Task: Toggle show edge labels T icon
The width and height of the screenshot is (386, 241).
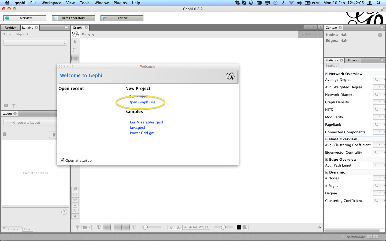Action: click(134, 227)
